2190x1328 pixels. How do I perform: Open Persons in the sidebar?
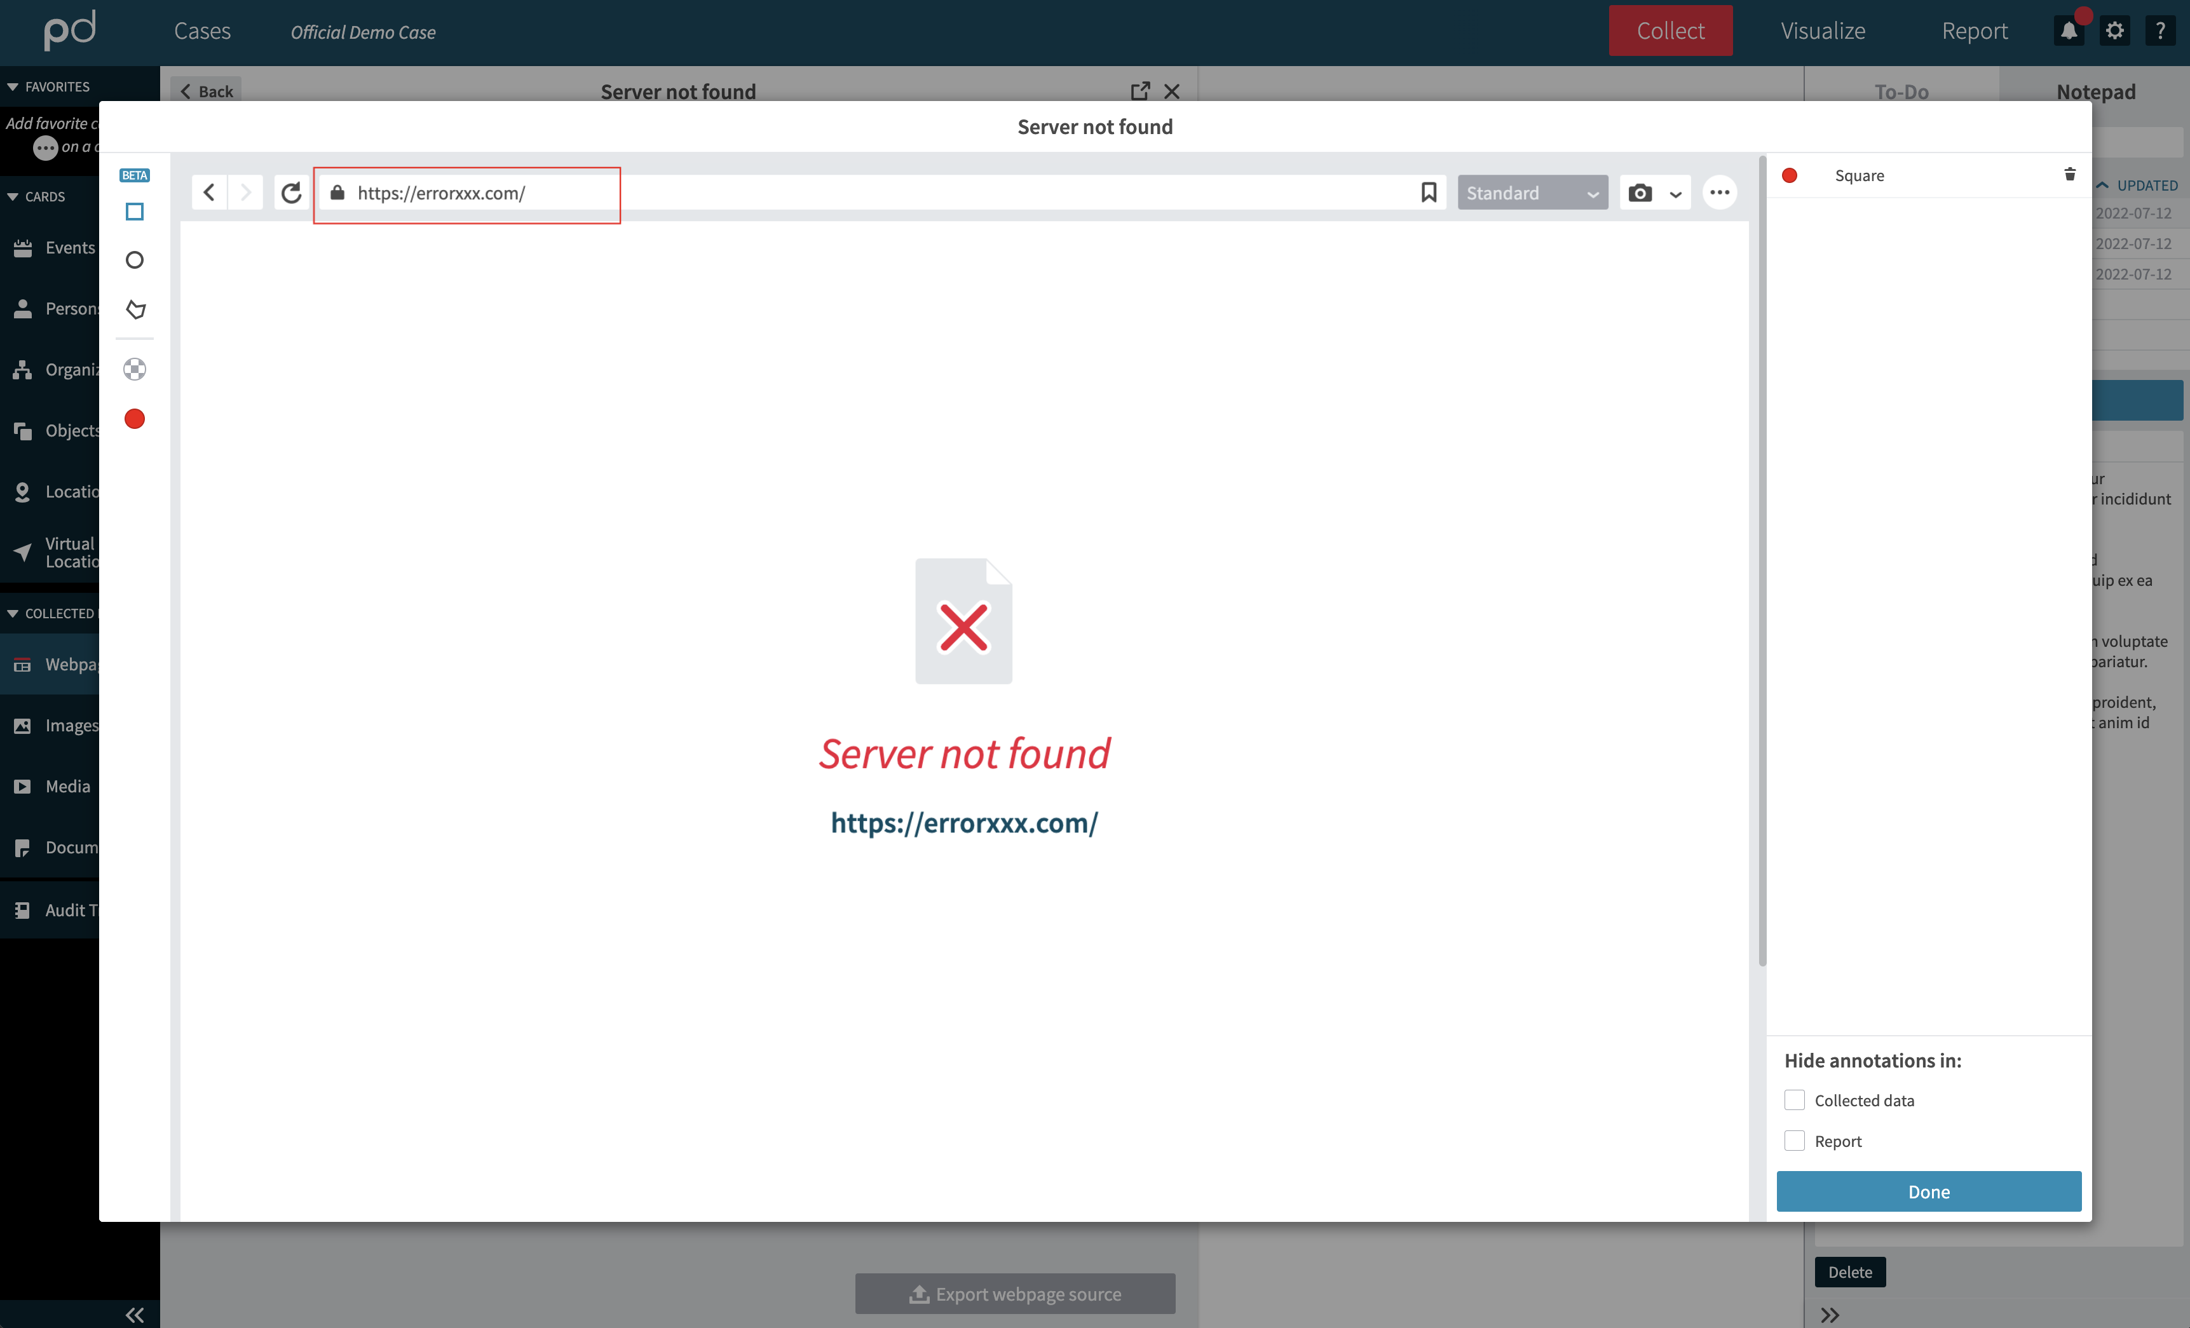pos(50,308)
